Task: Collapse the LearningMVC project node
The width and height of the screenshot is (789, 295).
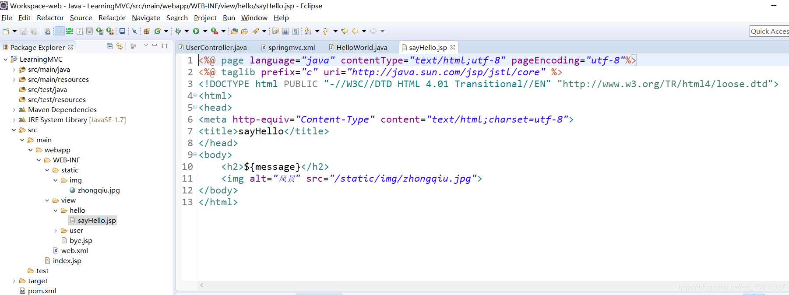Action: pyautogui.click(x=5, y=60)
